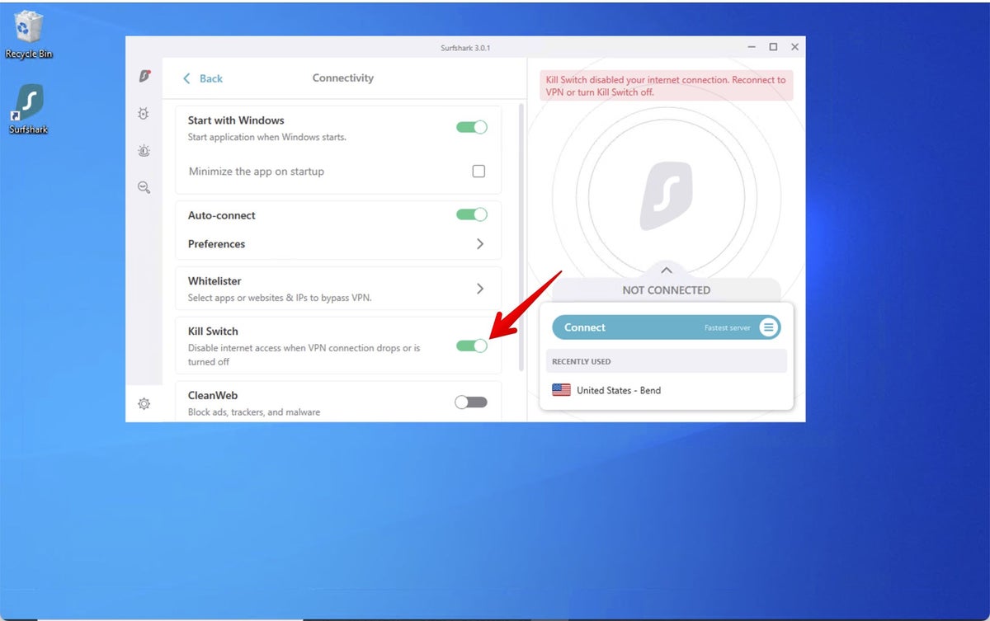This screenshot has height=621, width=990.
Task: Click the Whitelister row title
Action: click(214, 281)
